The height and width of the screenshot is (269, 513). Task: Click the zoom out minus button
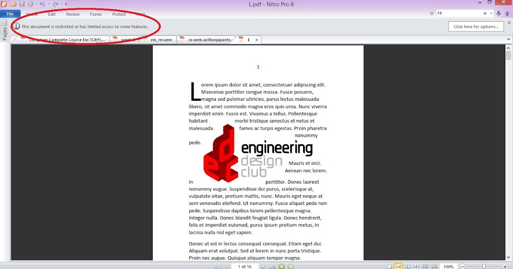pyautogui.click(x=462, y=266)
